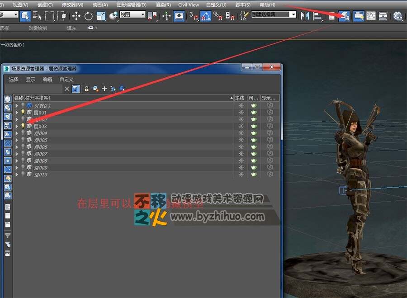Click Add Selected to Active Layer icon

pos(113,89)
